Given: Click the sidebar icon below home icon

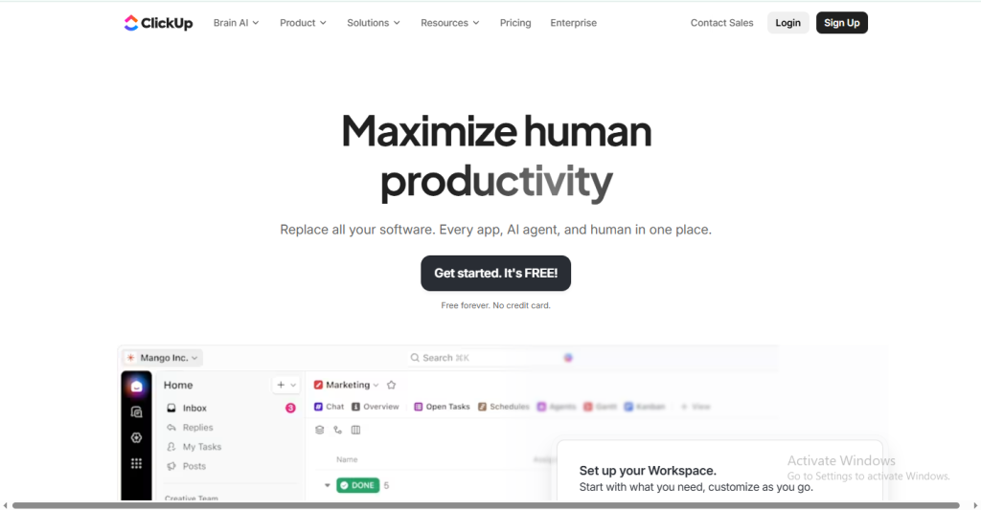Looking at the screenshot, I should [136, 411].
